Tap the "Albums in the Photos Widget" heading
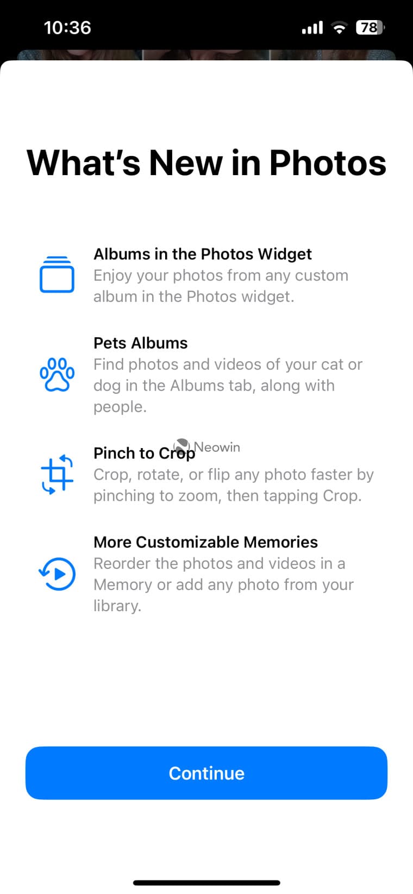413x894 pixels. pos(203,254)
